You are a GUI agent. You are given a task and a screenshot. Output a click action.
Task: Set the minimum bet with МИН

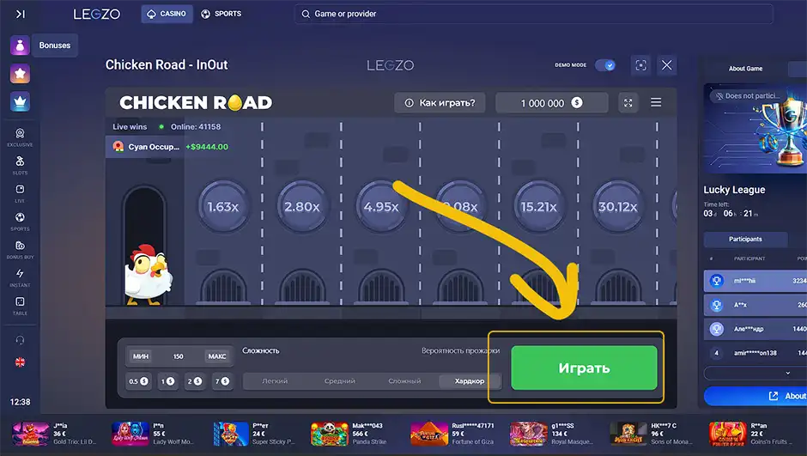141,356
